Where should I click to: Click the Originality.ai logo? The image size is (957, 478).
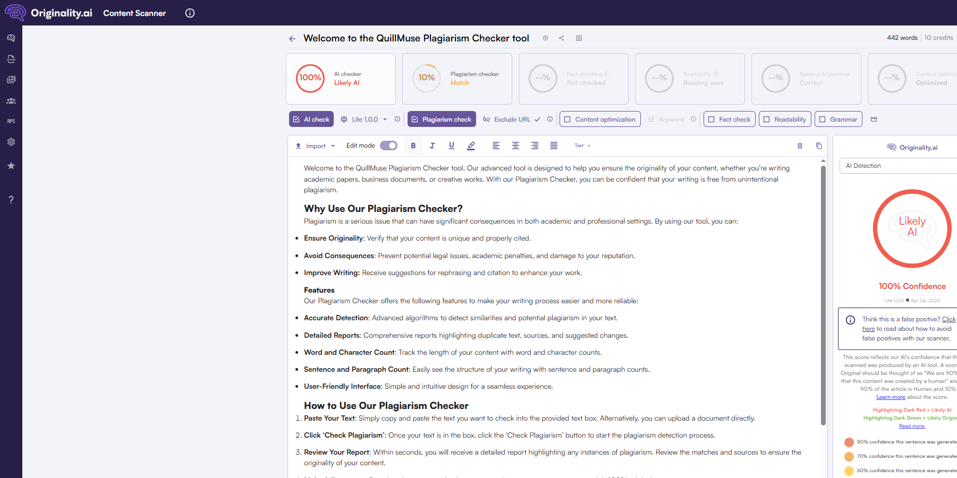coord(48,13)
